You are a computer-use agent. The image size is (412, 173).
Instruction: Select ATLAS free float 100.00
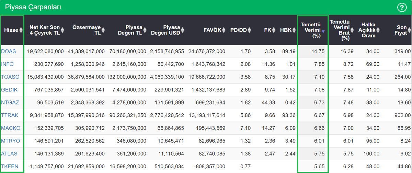[x=371, y=154]
